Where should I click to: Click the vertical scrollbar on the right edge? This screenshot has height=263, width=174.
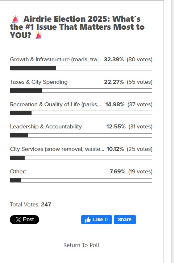(173, 131)
